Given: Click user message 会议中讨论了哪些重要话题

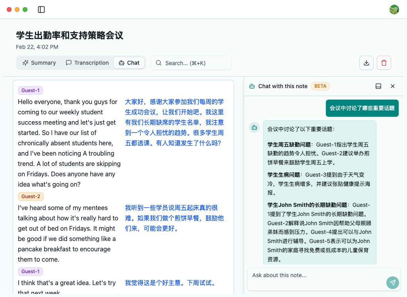Looking at the screenshot, I should 362,108.
